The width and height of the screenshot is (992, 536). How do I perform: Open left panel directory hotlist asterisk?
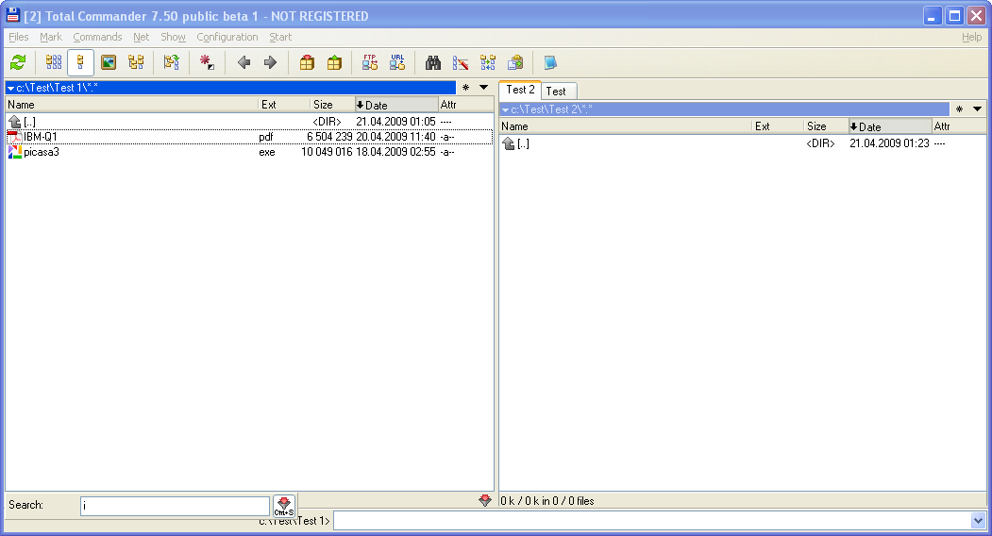point(465,88)
